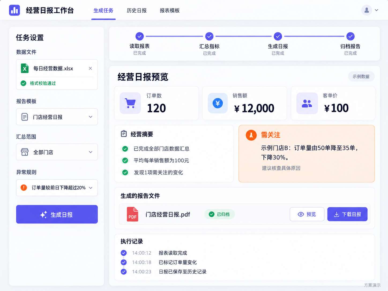Click the 订单数 value 120
The image size is (388, 291).
pyautogui.click(x=156, y=108)
